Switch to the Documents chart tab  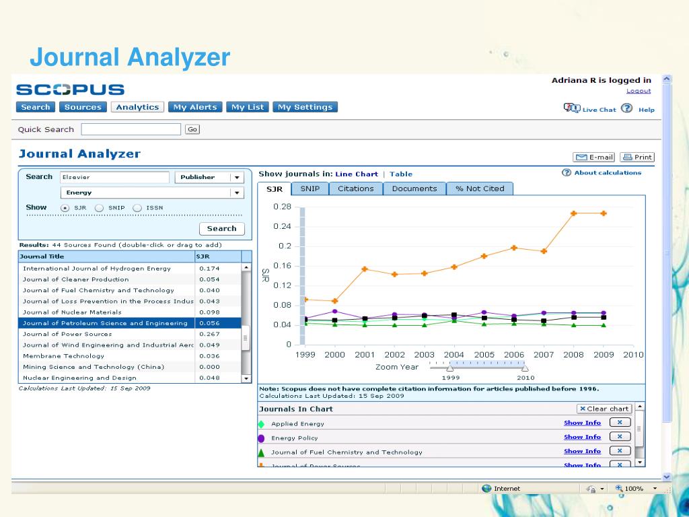click(414, 188)
